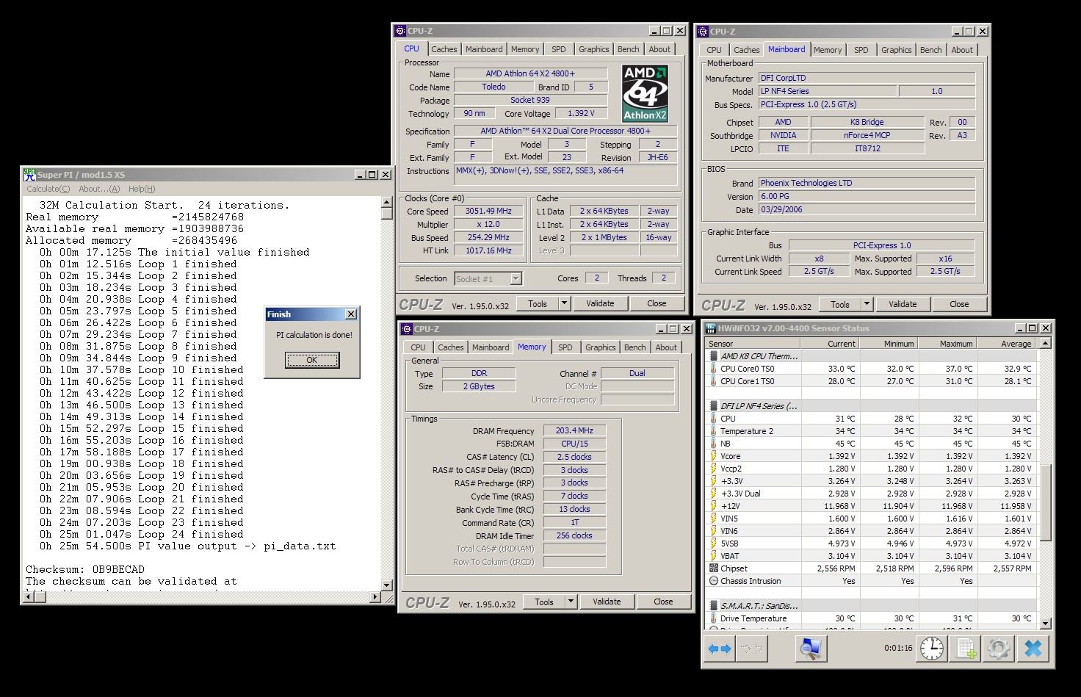Open Graphics tab in CPU-Z Mainboard window
Viewport: 1081px width, 697px height.
(896, 50)
